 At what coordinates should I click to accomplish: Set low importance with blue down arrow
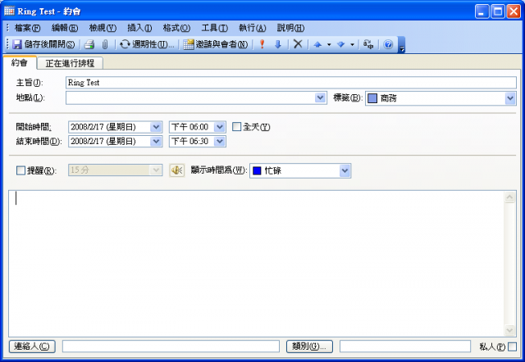pyautogui.click(x=277, y=44)
